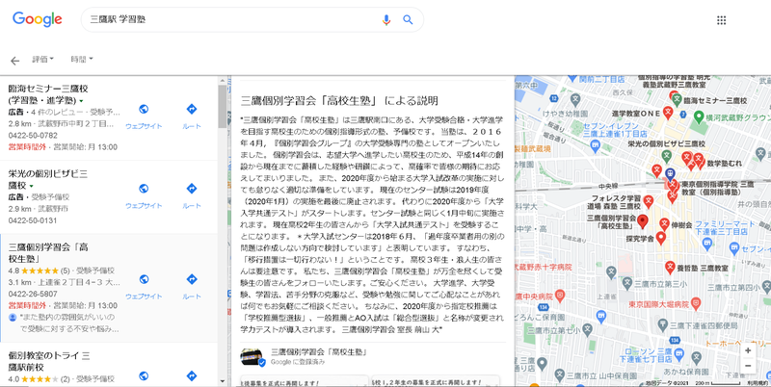Click the results list scrollbar down arrow
Viewport: 771px width, 387px height.
coord(223,381)
